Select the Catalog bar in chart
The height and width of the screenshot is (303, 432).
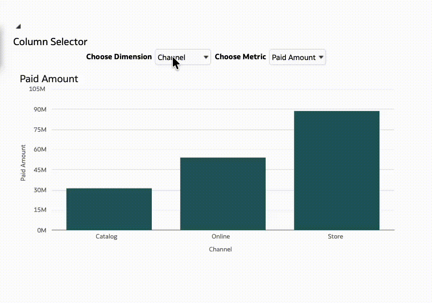(x=109, y=209)
